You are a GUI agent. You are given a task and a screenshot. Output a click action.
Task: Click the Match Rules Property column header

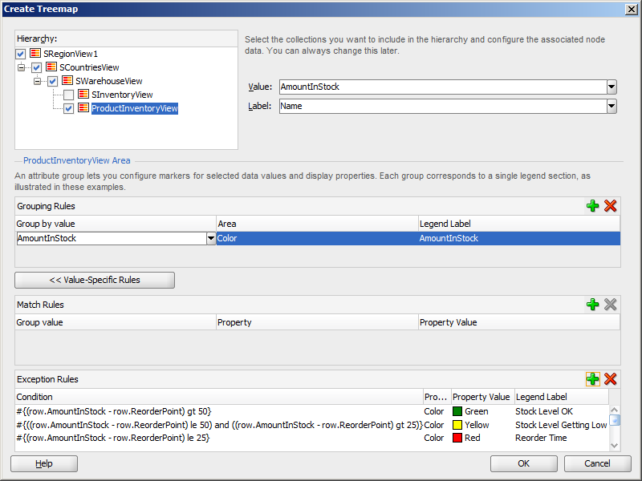click(317, 322)
